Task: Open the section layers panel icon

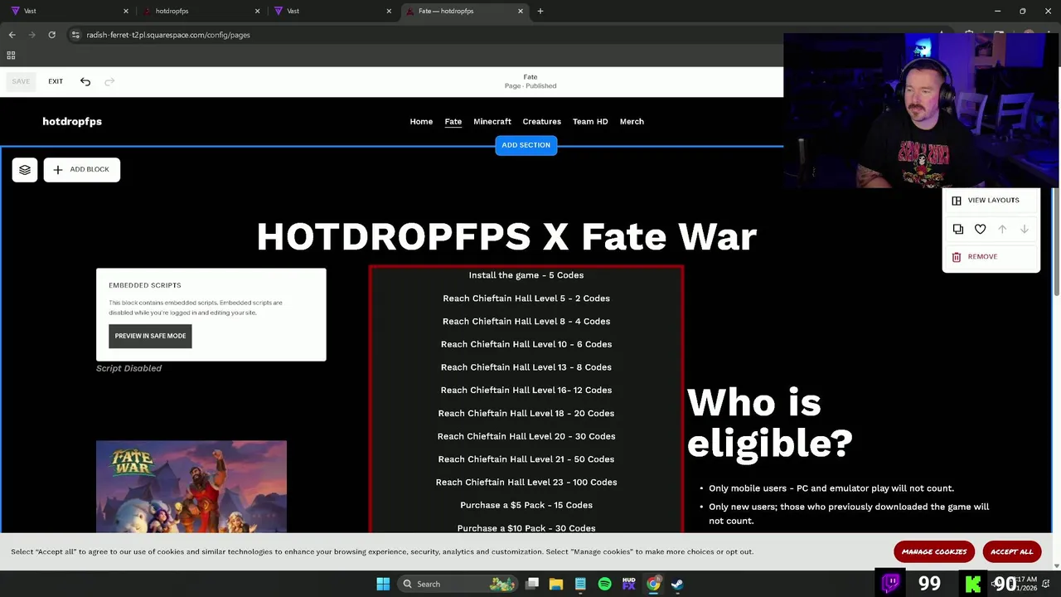Action: pyautogui.click(x=25, y=169)
